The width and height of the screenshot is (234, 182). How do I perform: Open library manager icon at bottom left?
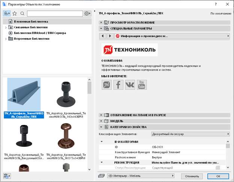click(7, 176)
